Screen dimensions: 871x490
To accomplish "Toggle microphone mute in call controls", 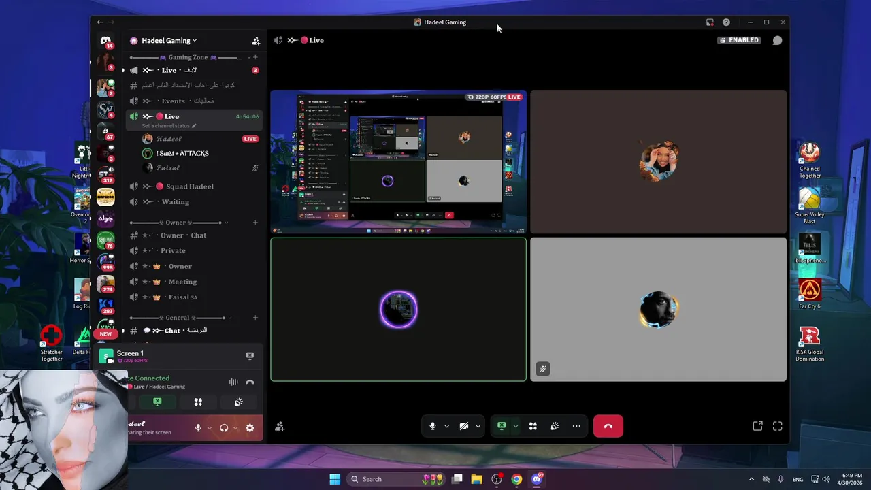I will (432, 426).
